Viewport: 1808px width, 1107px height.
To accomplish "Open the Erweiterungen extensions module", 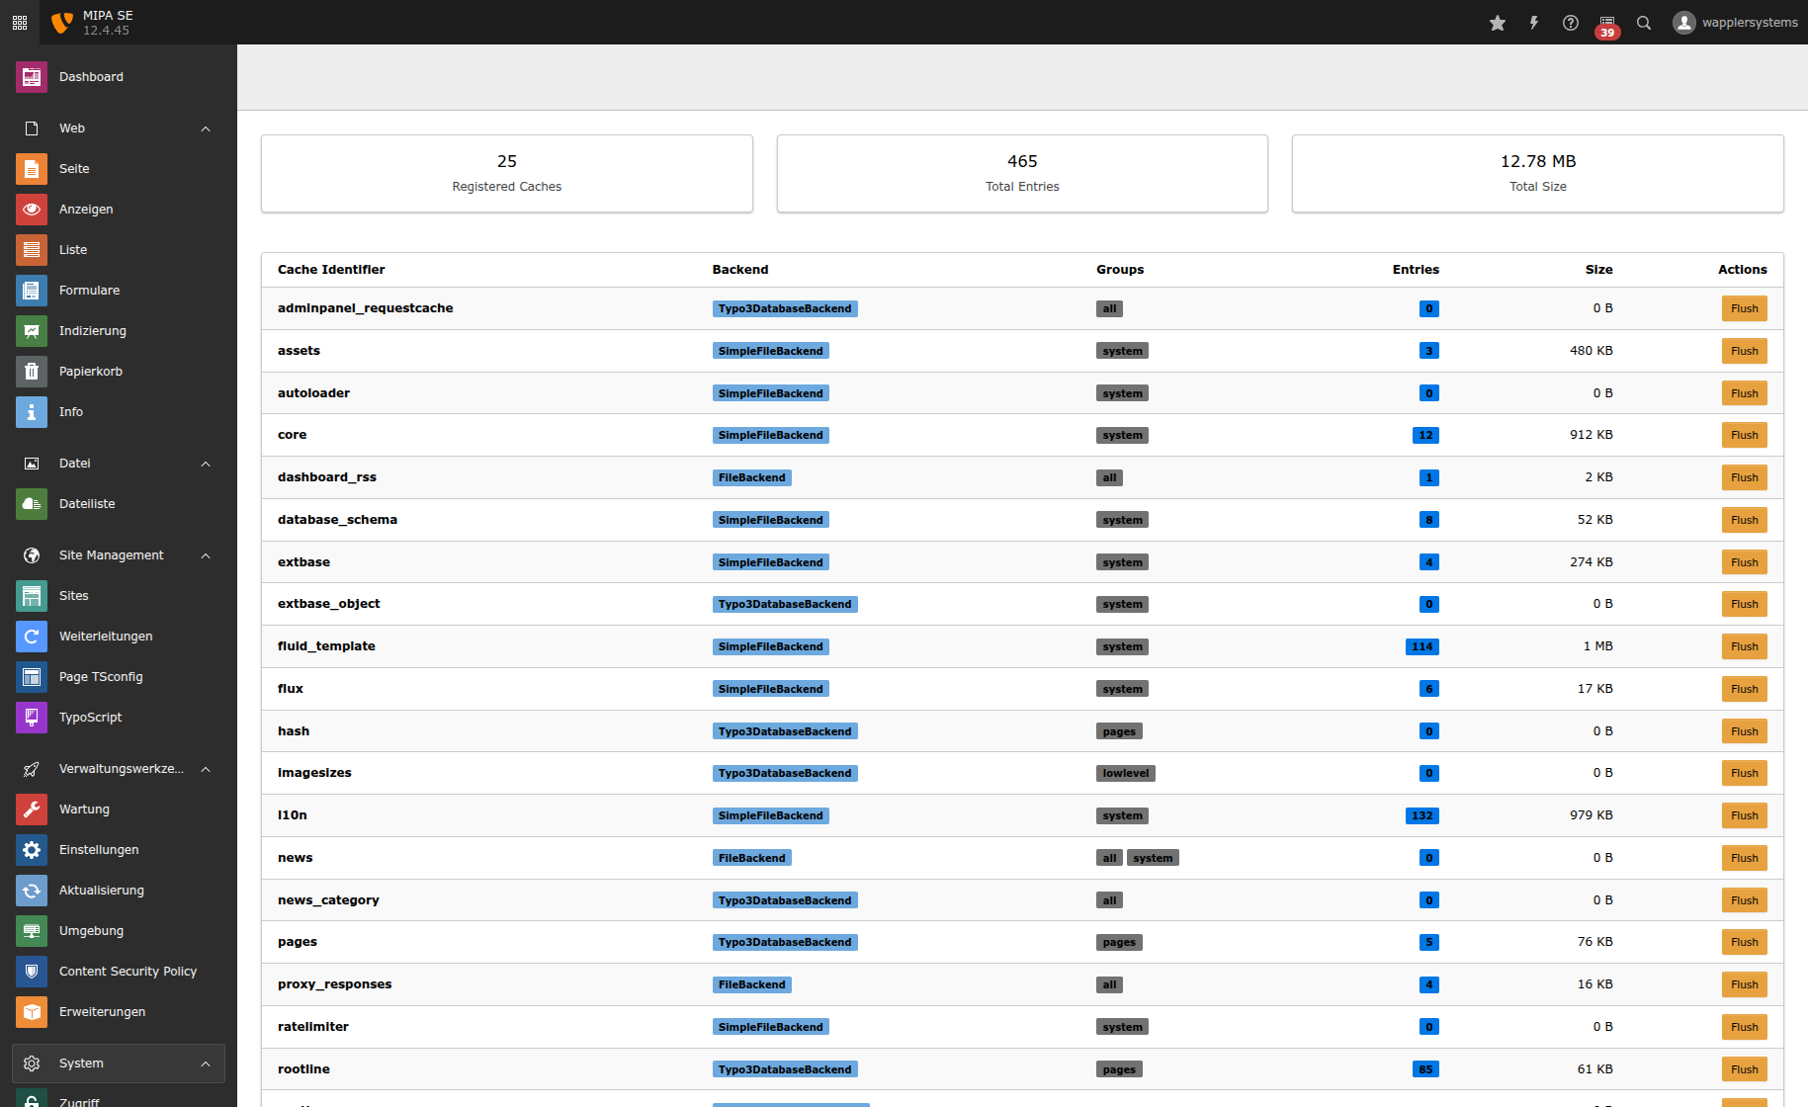I will [102, 1011].
